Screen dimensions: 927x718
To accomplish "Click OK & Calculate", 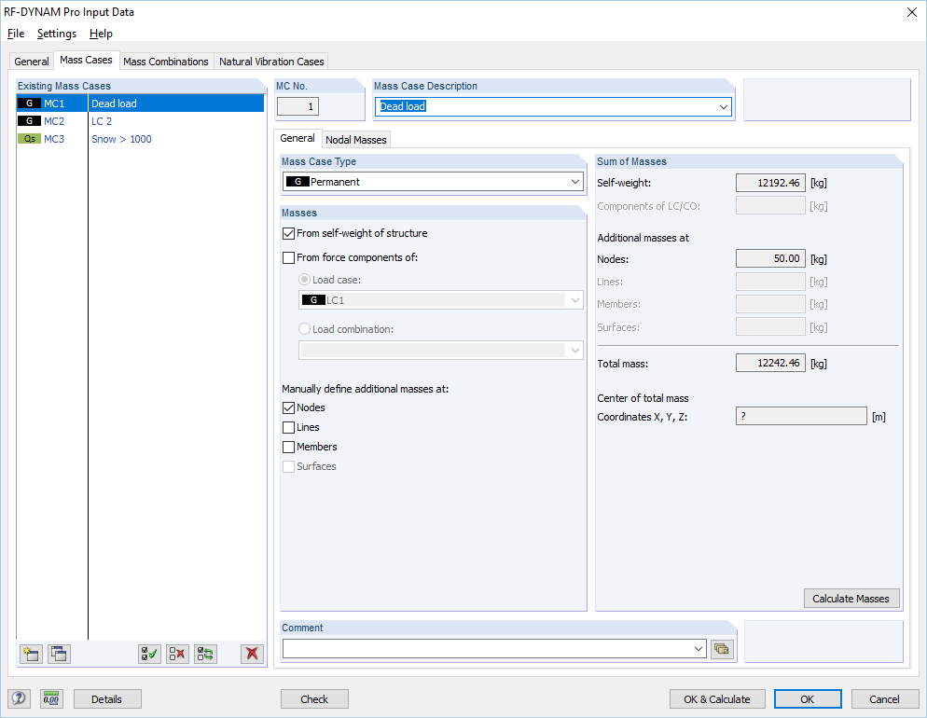I will click(x=717, y=699).
